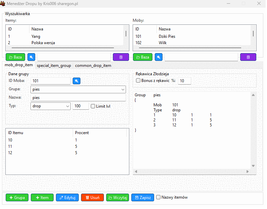This screenshot has width=267, height=209.
Task: Click the search icon under the Moby list
Action: pos(158,57)
